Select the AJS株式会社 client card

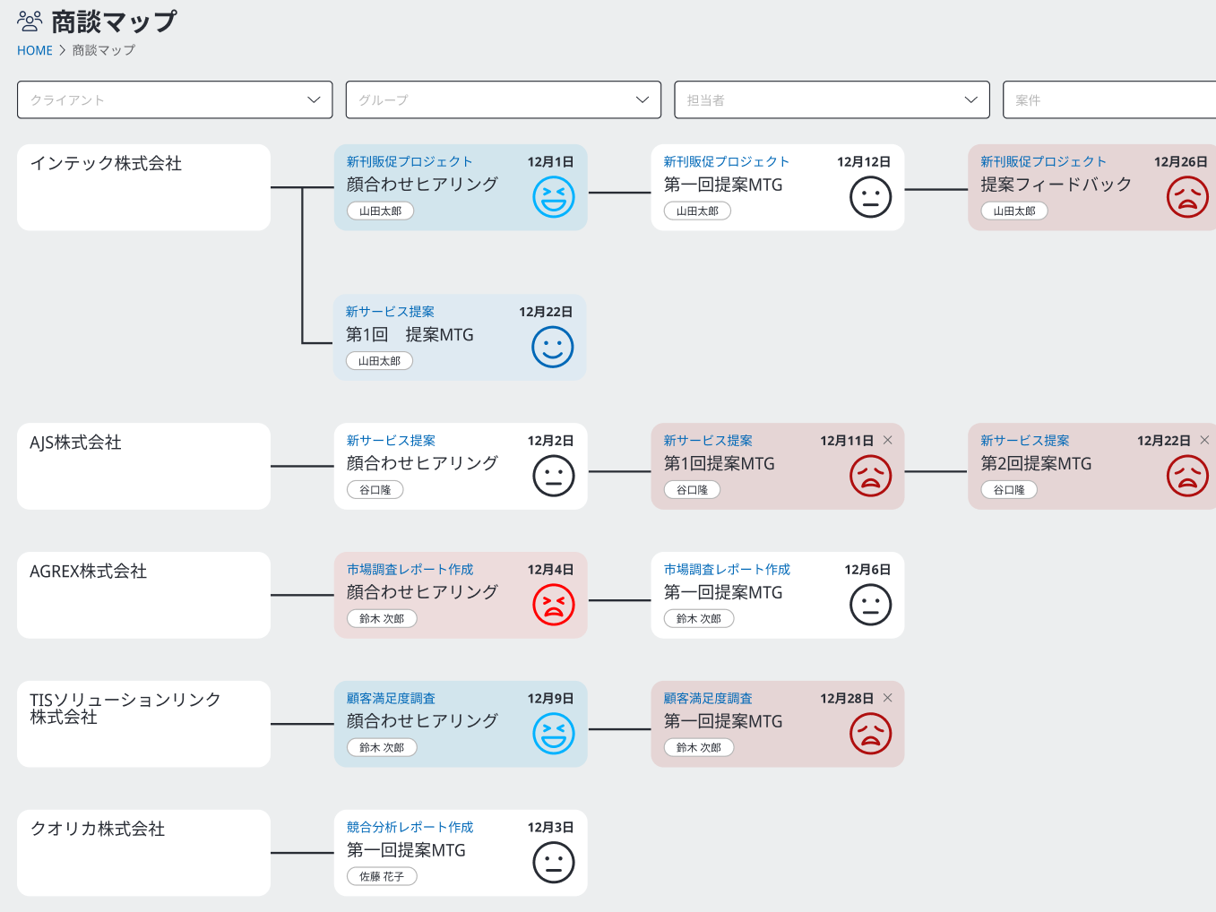(143, 467)
